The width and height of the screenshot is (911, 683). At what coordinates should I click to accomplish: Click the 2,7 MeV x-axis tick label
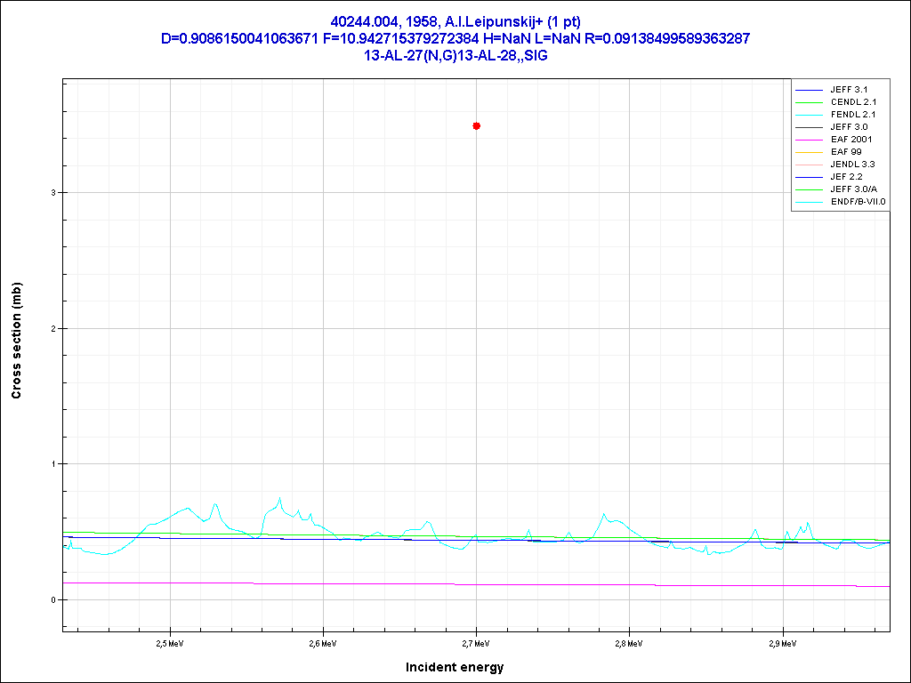(x=476, y=642)
